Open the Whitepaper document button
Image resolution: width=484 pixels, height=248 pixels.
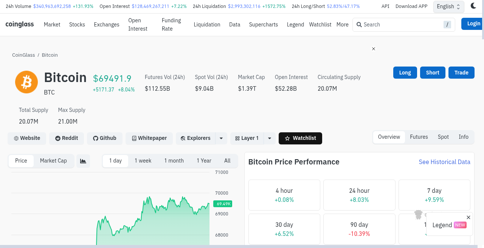(x=149, y=138)
